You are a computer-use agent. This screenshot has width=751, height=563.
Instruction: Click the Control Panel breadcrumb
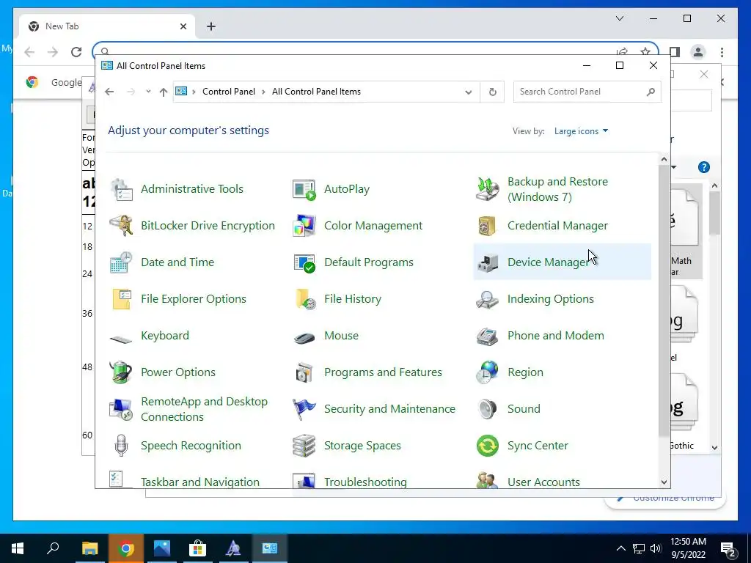tap(229, 92)
